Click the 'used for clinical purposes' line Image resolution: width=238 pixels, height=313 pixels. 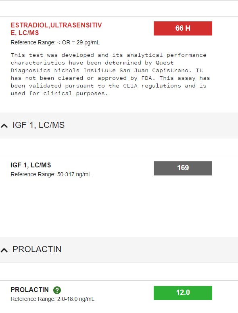(x=59, y=94)
